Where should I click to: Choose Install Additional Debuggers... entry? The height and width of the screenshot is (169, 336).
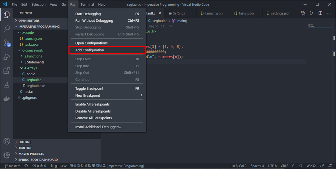(x=107, y=127)
